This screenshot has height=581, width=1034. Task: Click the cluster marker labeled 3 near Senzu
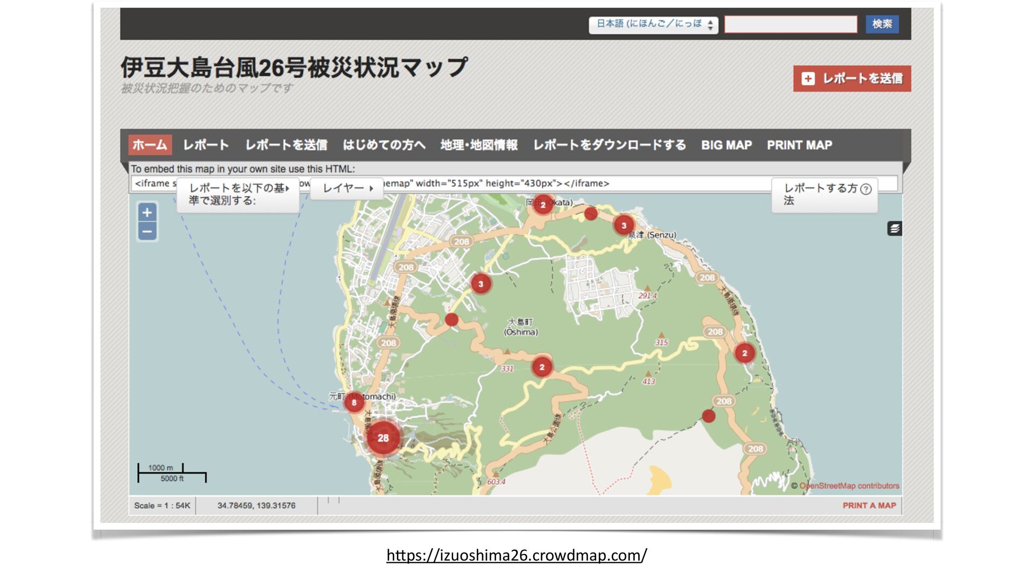coord(624,225)
